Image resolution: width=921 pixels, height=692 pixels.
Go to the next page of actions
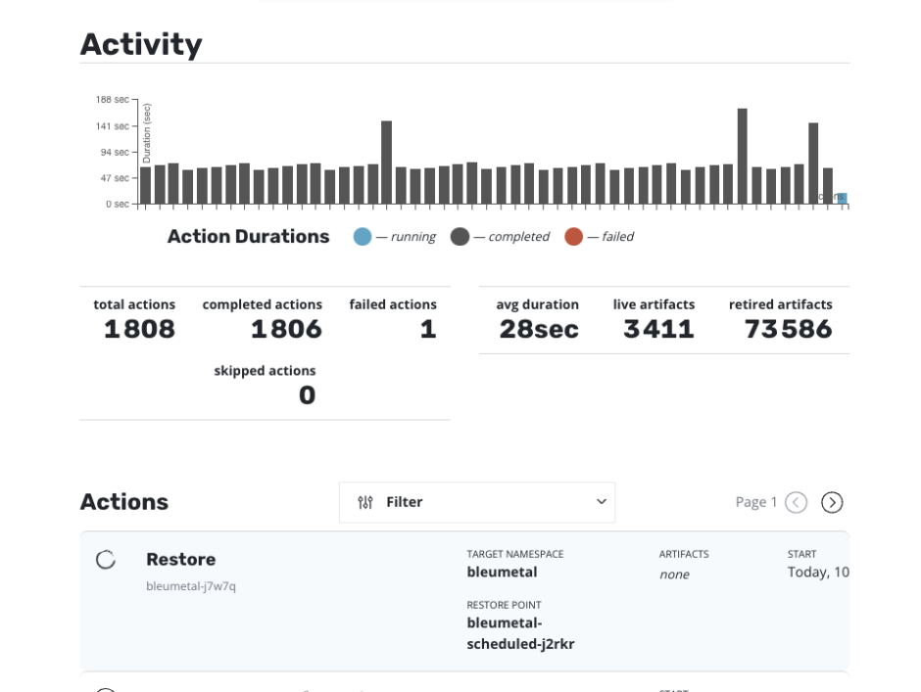point(832,502)
